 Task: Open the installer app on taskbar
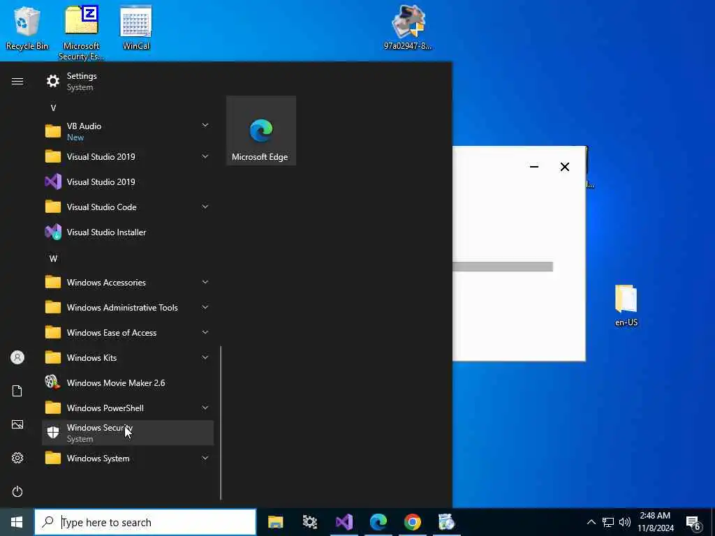[x=446, y=522]
